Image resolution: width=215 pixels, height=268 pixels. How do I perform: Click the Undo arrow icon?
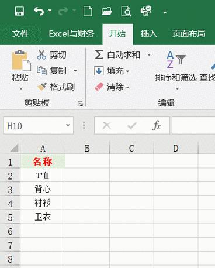tap(39, 11)
